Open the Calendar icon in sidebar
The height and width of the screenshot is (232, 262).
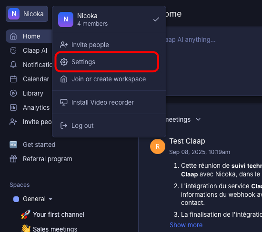(13, 79)
